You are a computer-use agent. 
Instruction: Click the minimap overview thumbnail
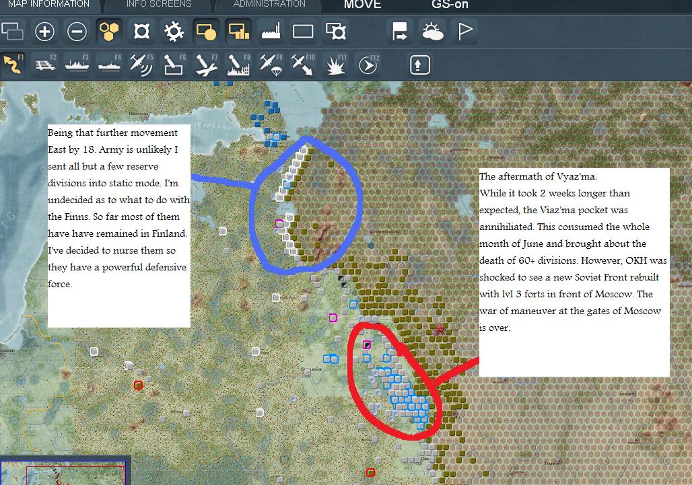click(x=63, y=473)
